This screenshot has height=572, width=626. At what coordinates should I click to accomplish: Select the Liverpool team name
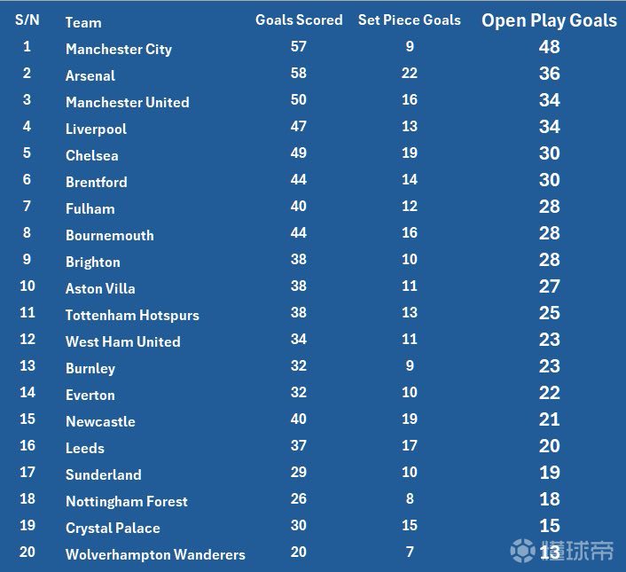click(x=96, y=129)
